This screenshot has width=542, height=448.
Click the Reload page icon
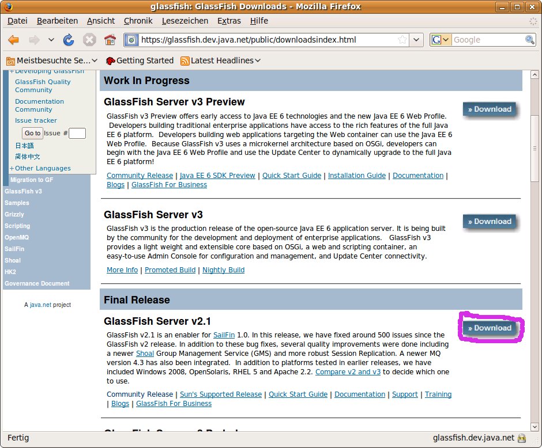(x=69, y=40)
